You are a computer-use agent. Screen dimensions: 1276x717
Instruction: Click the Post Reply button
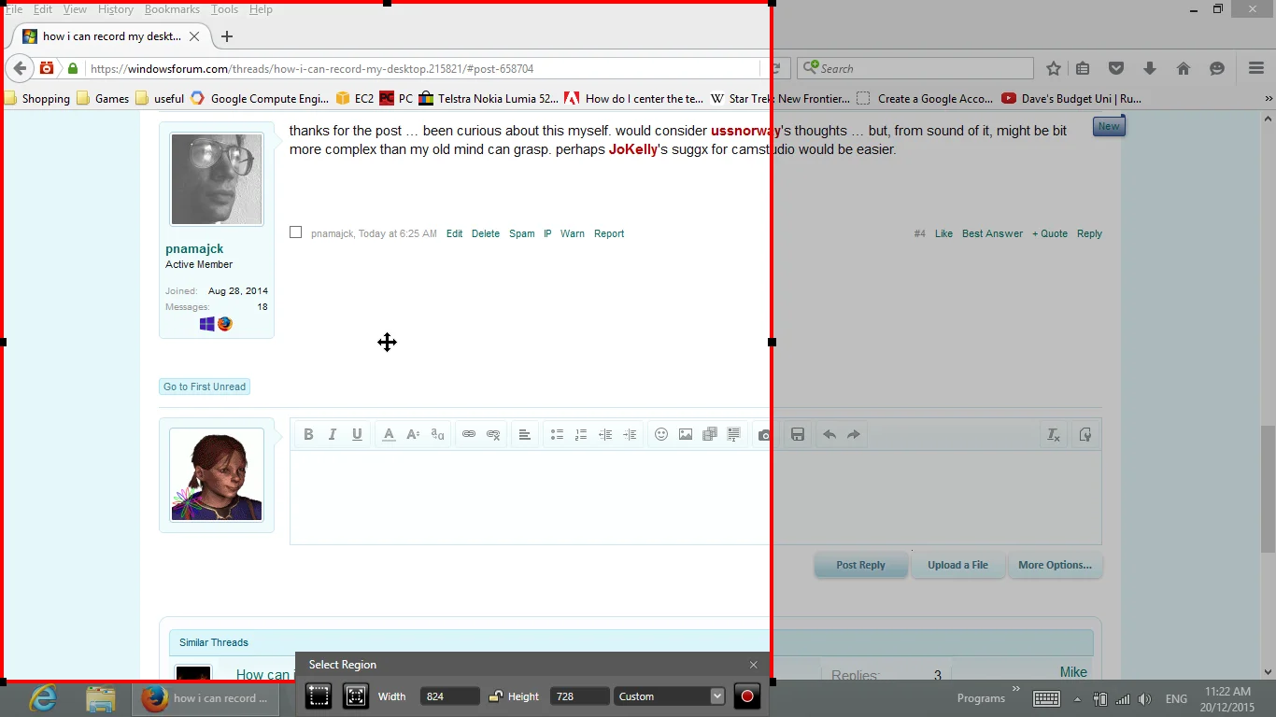(x=860, y=565)
